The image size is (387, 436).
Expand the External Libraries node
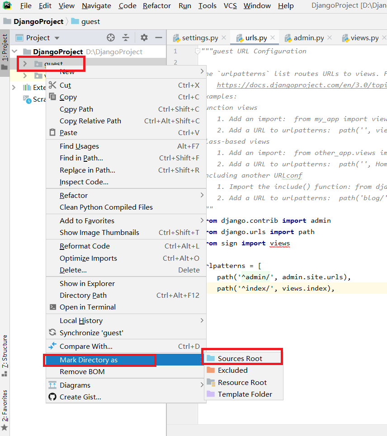click(x=14, y=87)
